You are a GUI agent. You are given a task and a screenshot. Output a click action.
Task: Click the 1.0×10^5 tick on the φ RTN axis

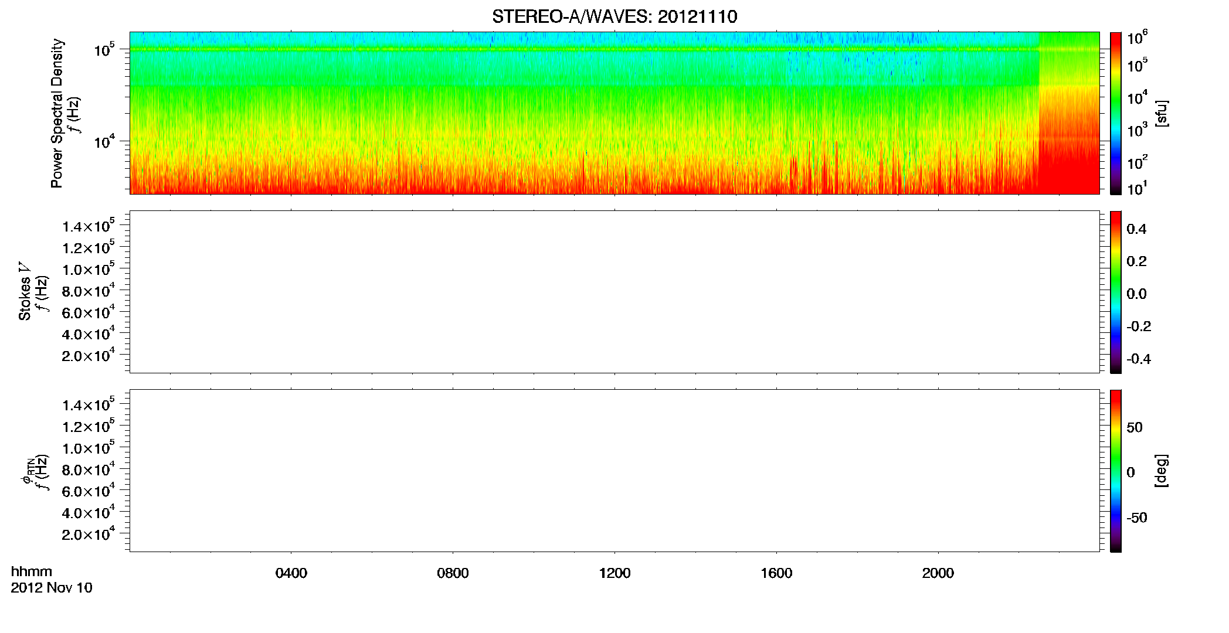coord(89,448)
